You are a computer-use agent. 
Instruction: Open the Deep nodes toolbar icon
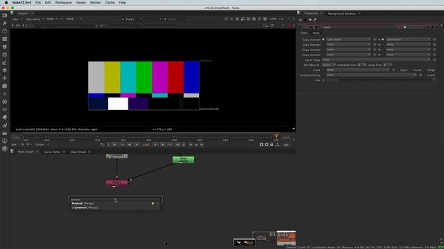[5, 102]
